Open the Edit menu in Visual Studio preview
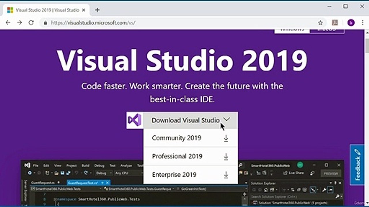Viewport: 369px width, 207px height. [x=46, y=166]
